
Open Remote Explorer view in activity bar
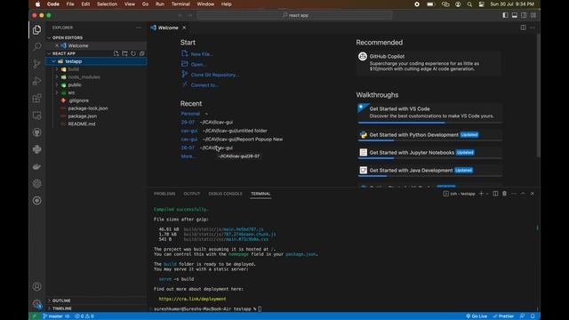[37, 116]
